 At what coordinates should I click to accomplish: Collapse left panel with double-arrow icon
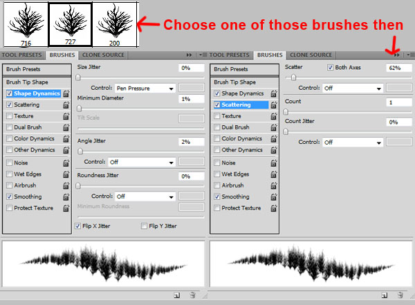coord(189,55)
